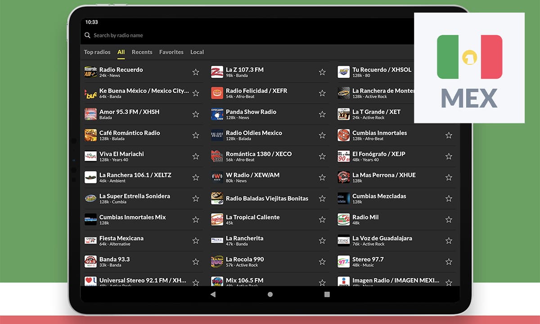This screenshot has width=540, height=324.
Task: Switch to the Recents tab
Action: [x=142, y=52]
